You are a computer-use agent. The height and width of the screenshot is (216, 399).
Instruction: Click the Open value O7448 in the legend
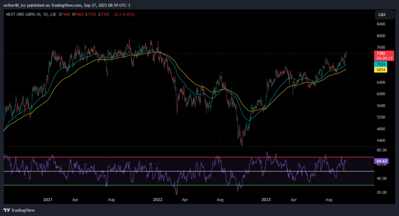pos(64,14)
